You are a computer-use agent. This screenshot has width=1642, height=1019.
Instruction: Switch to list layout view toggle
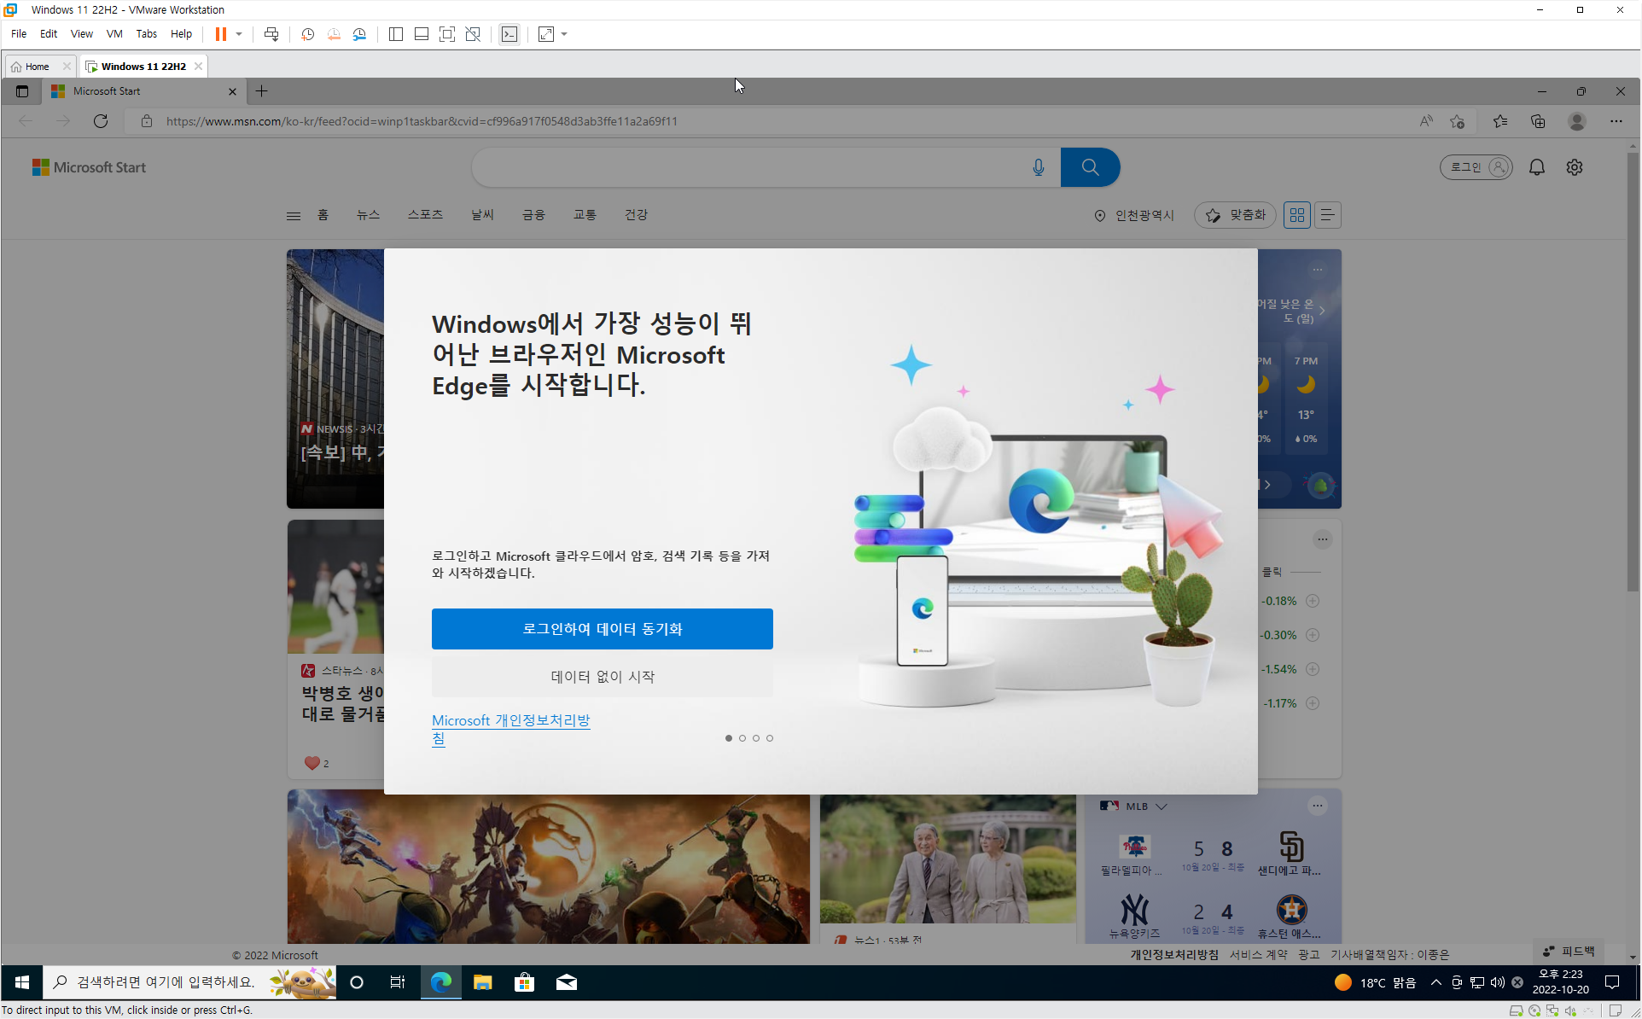[1327, 215]
